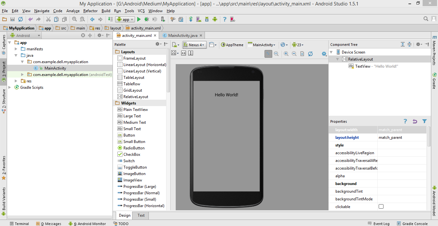Toggle the clickable property checkbox
Viewport: 438px width, 226px height.
381,207
